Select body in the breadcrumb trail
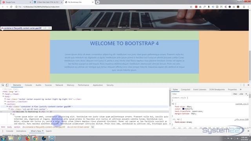 9,127
